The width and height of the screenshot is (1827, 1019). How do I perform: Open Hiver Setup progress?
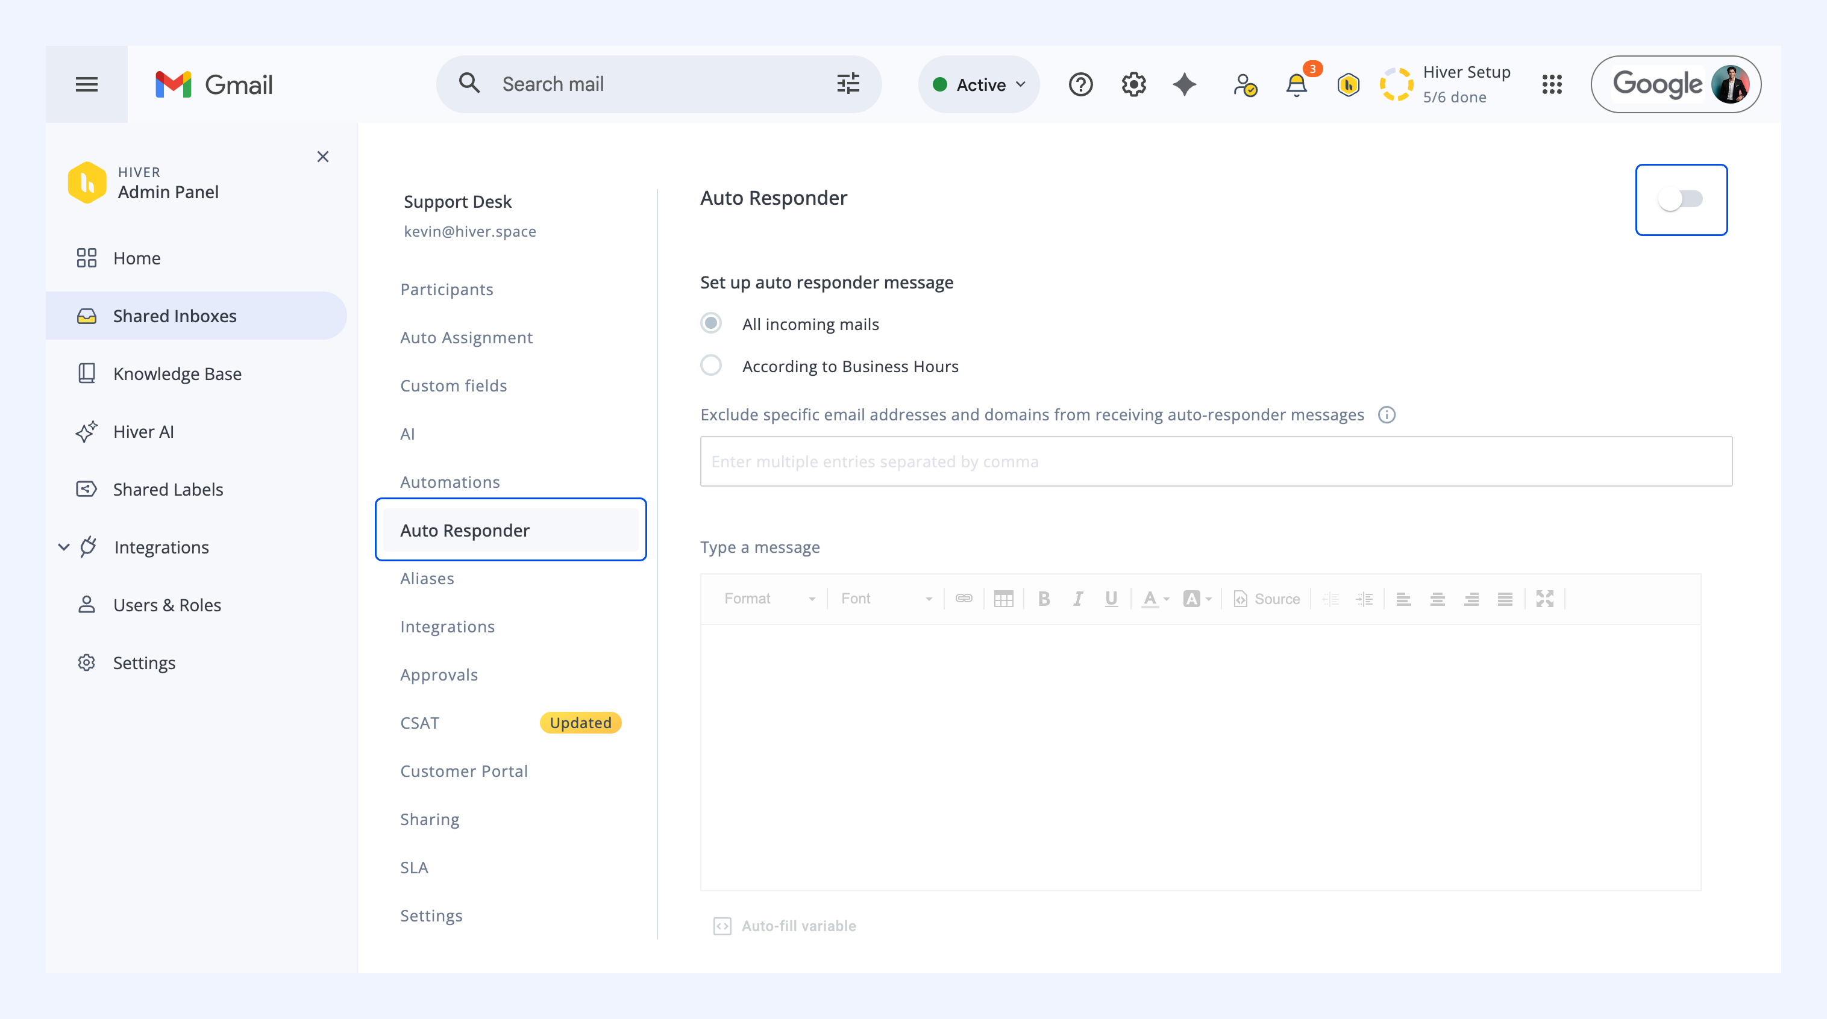tap(1445, 84)
